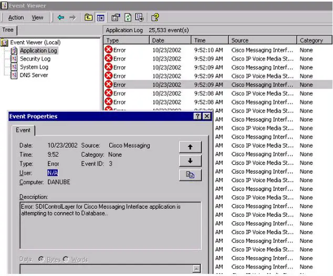This screenshot has width=333, height=276.
Task: Show the previous event with up arrow button
Action: point(190,147)
